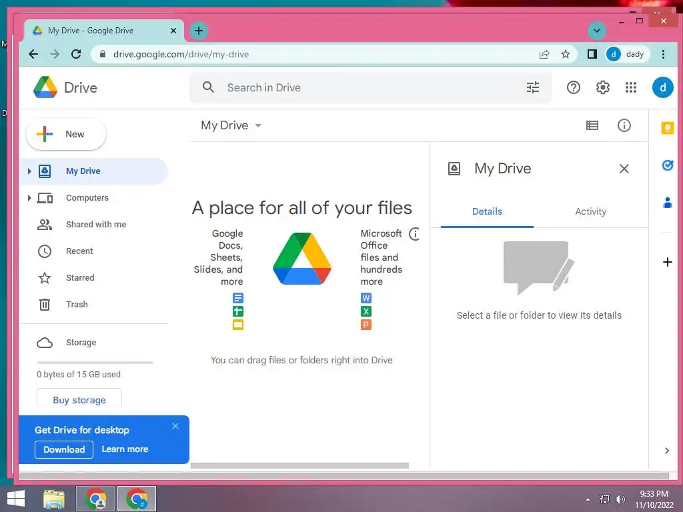This screenshot has width=683, height=512.
Task: Dismiss the Get Drive for desktop banner
Action: pyautogui.click(x=175, y=426)
